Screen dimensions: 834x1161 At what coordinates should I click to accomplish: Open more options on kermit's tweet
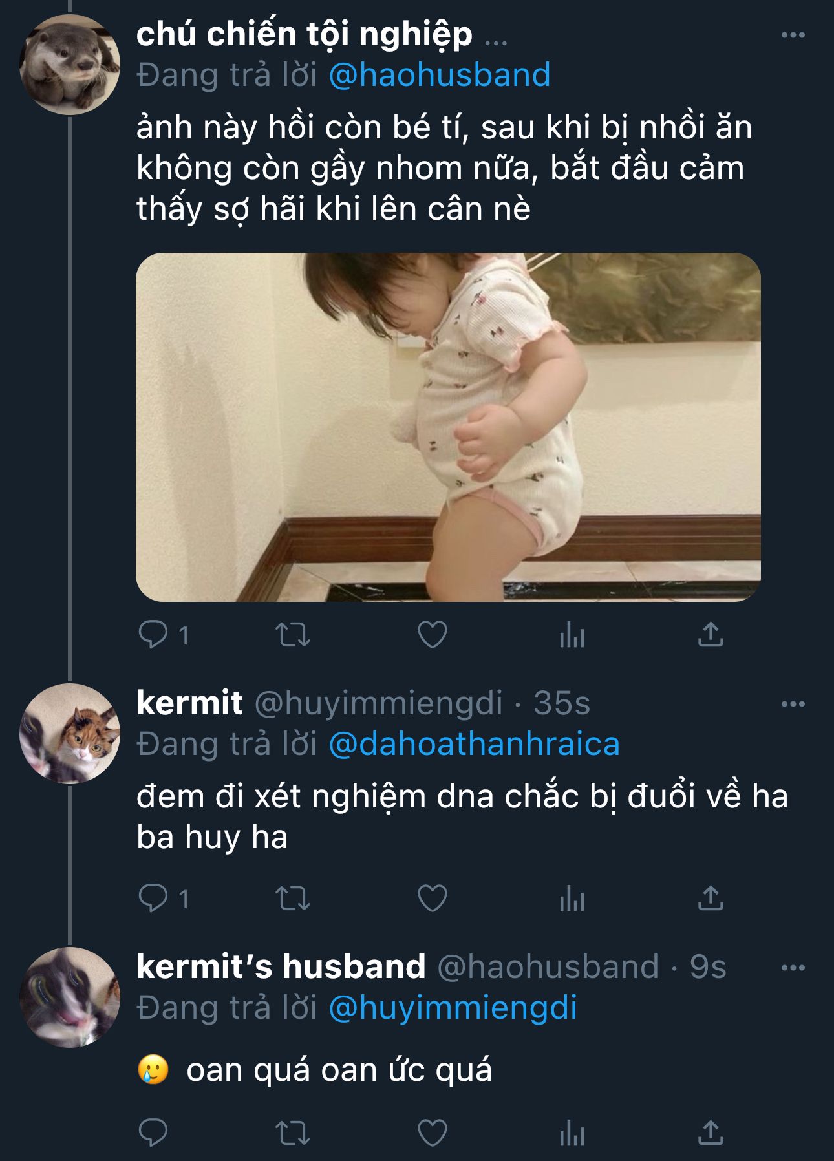[x=793, y=704]
